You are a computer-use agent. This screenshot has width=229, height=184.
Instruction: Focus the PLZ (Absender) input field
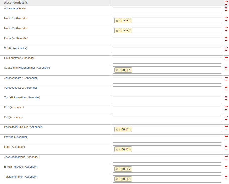point(167,109)
